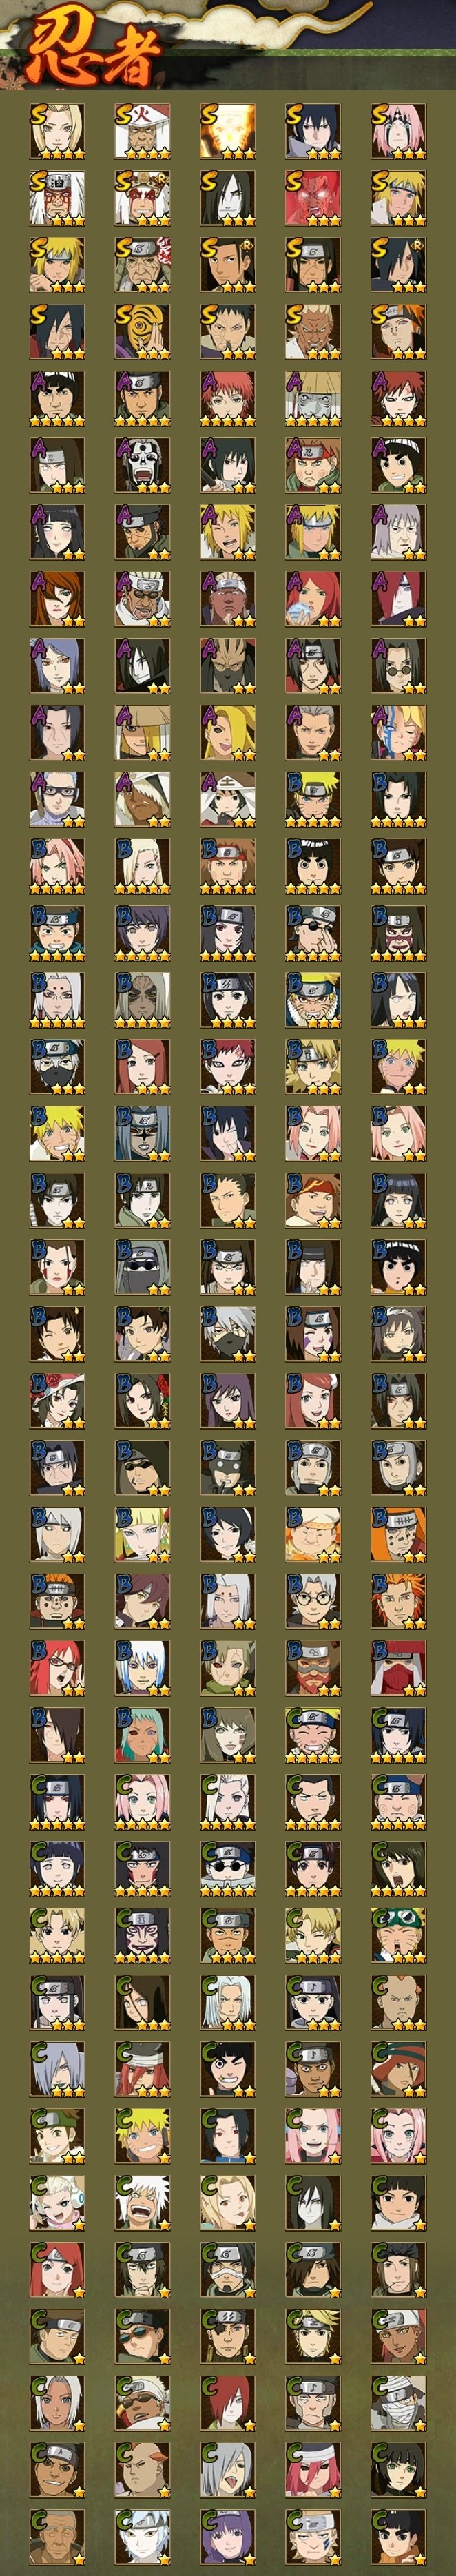Select the S-rank ninja wearing 火 Hokage hat
The image size is (456, 2576).
(x=142, y=132)
